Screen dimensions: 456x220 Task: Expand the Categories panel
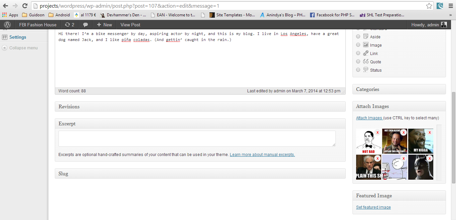click(x=399, y=89)
